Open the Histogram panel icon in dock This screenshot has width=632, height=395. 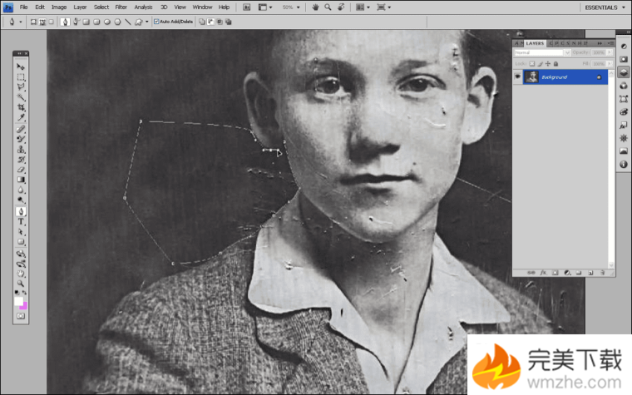[x=624, y=151]
